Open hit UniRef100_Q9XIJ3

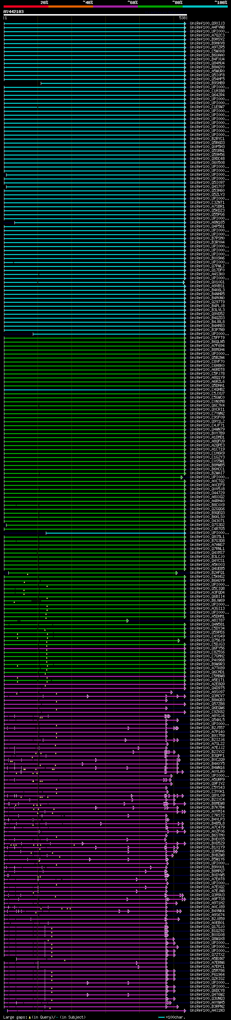207,24
